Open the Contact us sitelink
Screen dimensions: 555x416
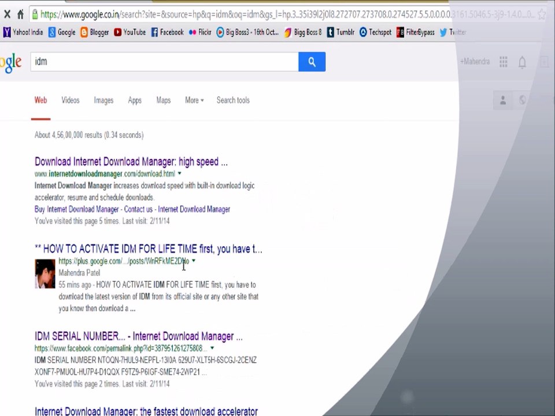[138, 209]
